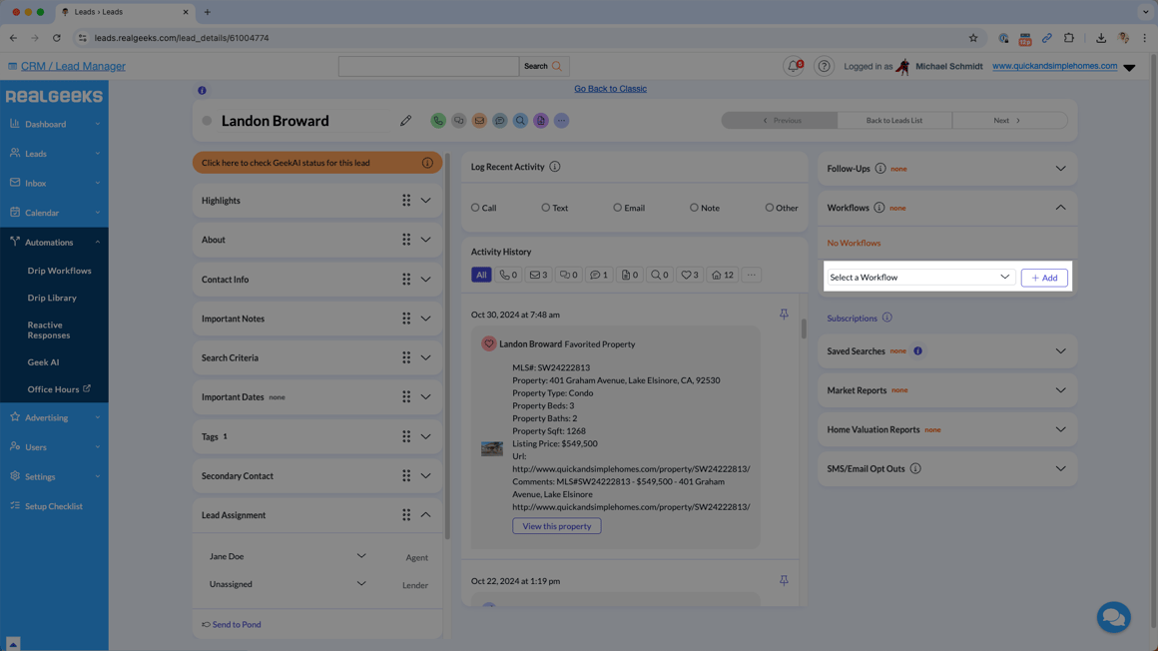The width and height of the screenshot is (1158, 651).
Task: Switch activity history to the All tab
Action: [x=480, y=274]
